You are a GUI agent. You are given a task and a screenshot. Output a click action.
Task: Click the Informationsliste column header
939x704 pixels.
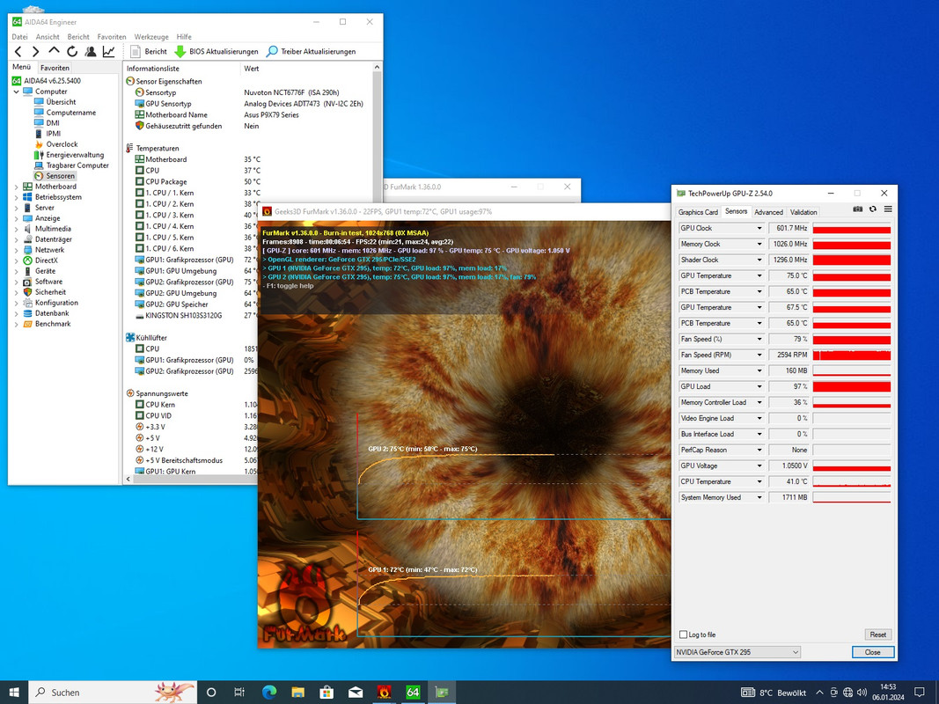click(x=182, y=69)
